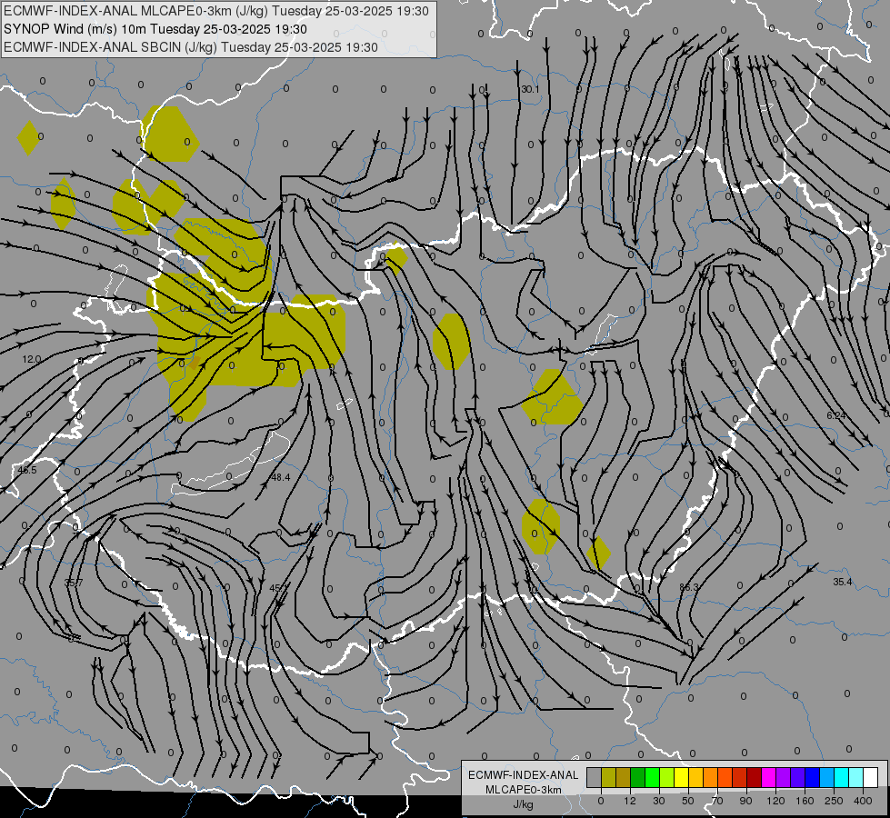Image resolution: width=890 pixels, height=818 pixels.
Task: Select the 6.24 value on the map
Action: click(836, 415)
